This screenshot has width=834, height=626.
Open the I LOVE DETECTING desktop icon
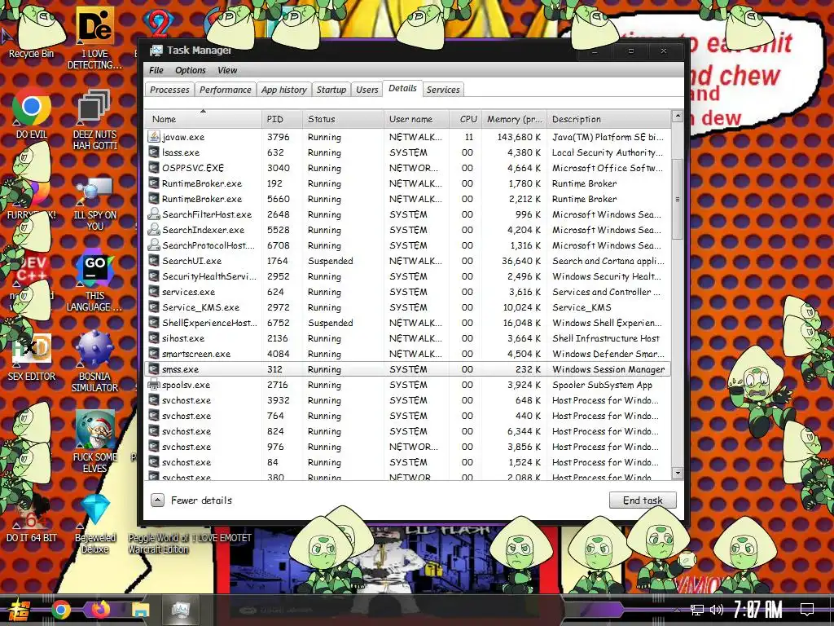[94, 38]
